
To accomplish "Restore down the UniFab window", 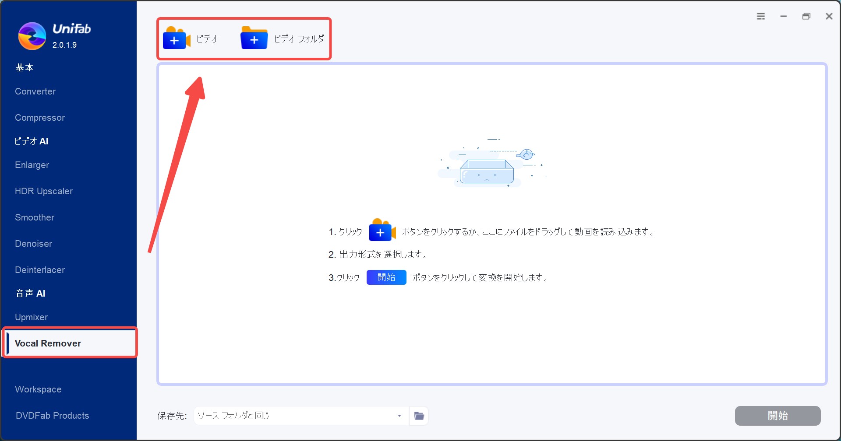I will 806,16.
